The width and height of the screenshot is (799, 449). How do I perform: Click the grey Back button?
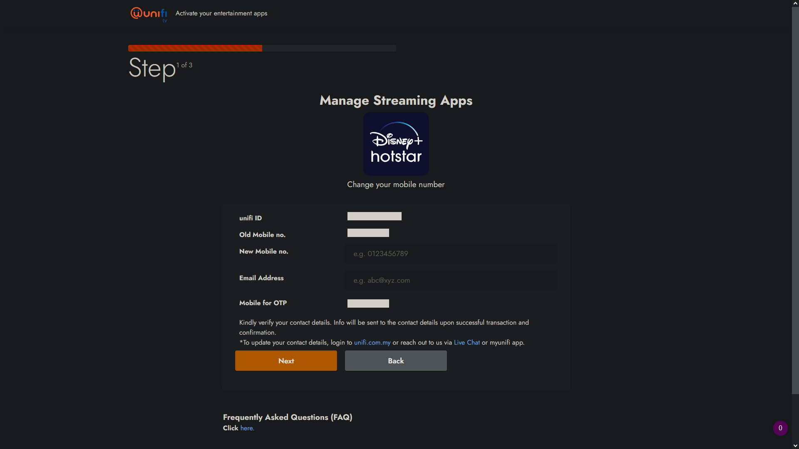tap(396, 360)
